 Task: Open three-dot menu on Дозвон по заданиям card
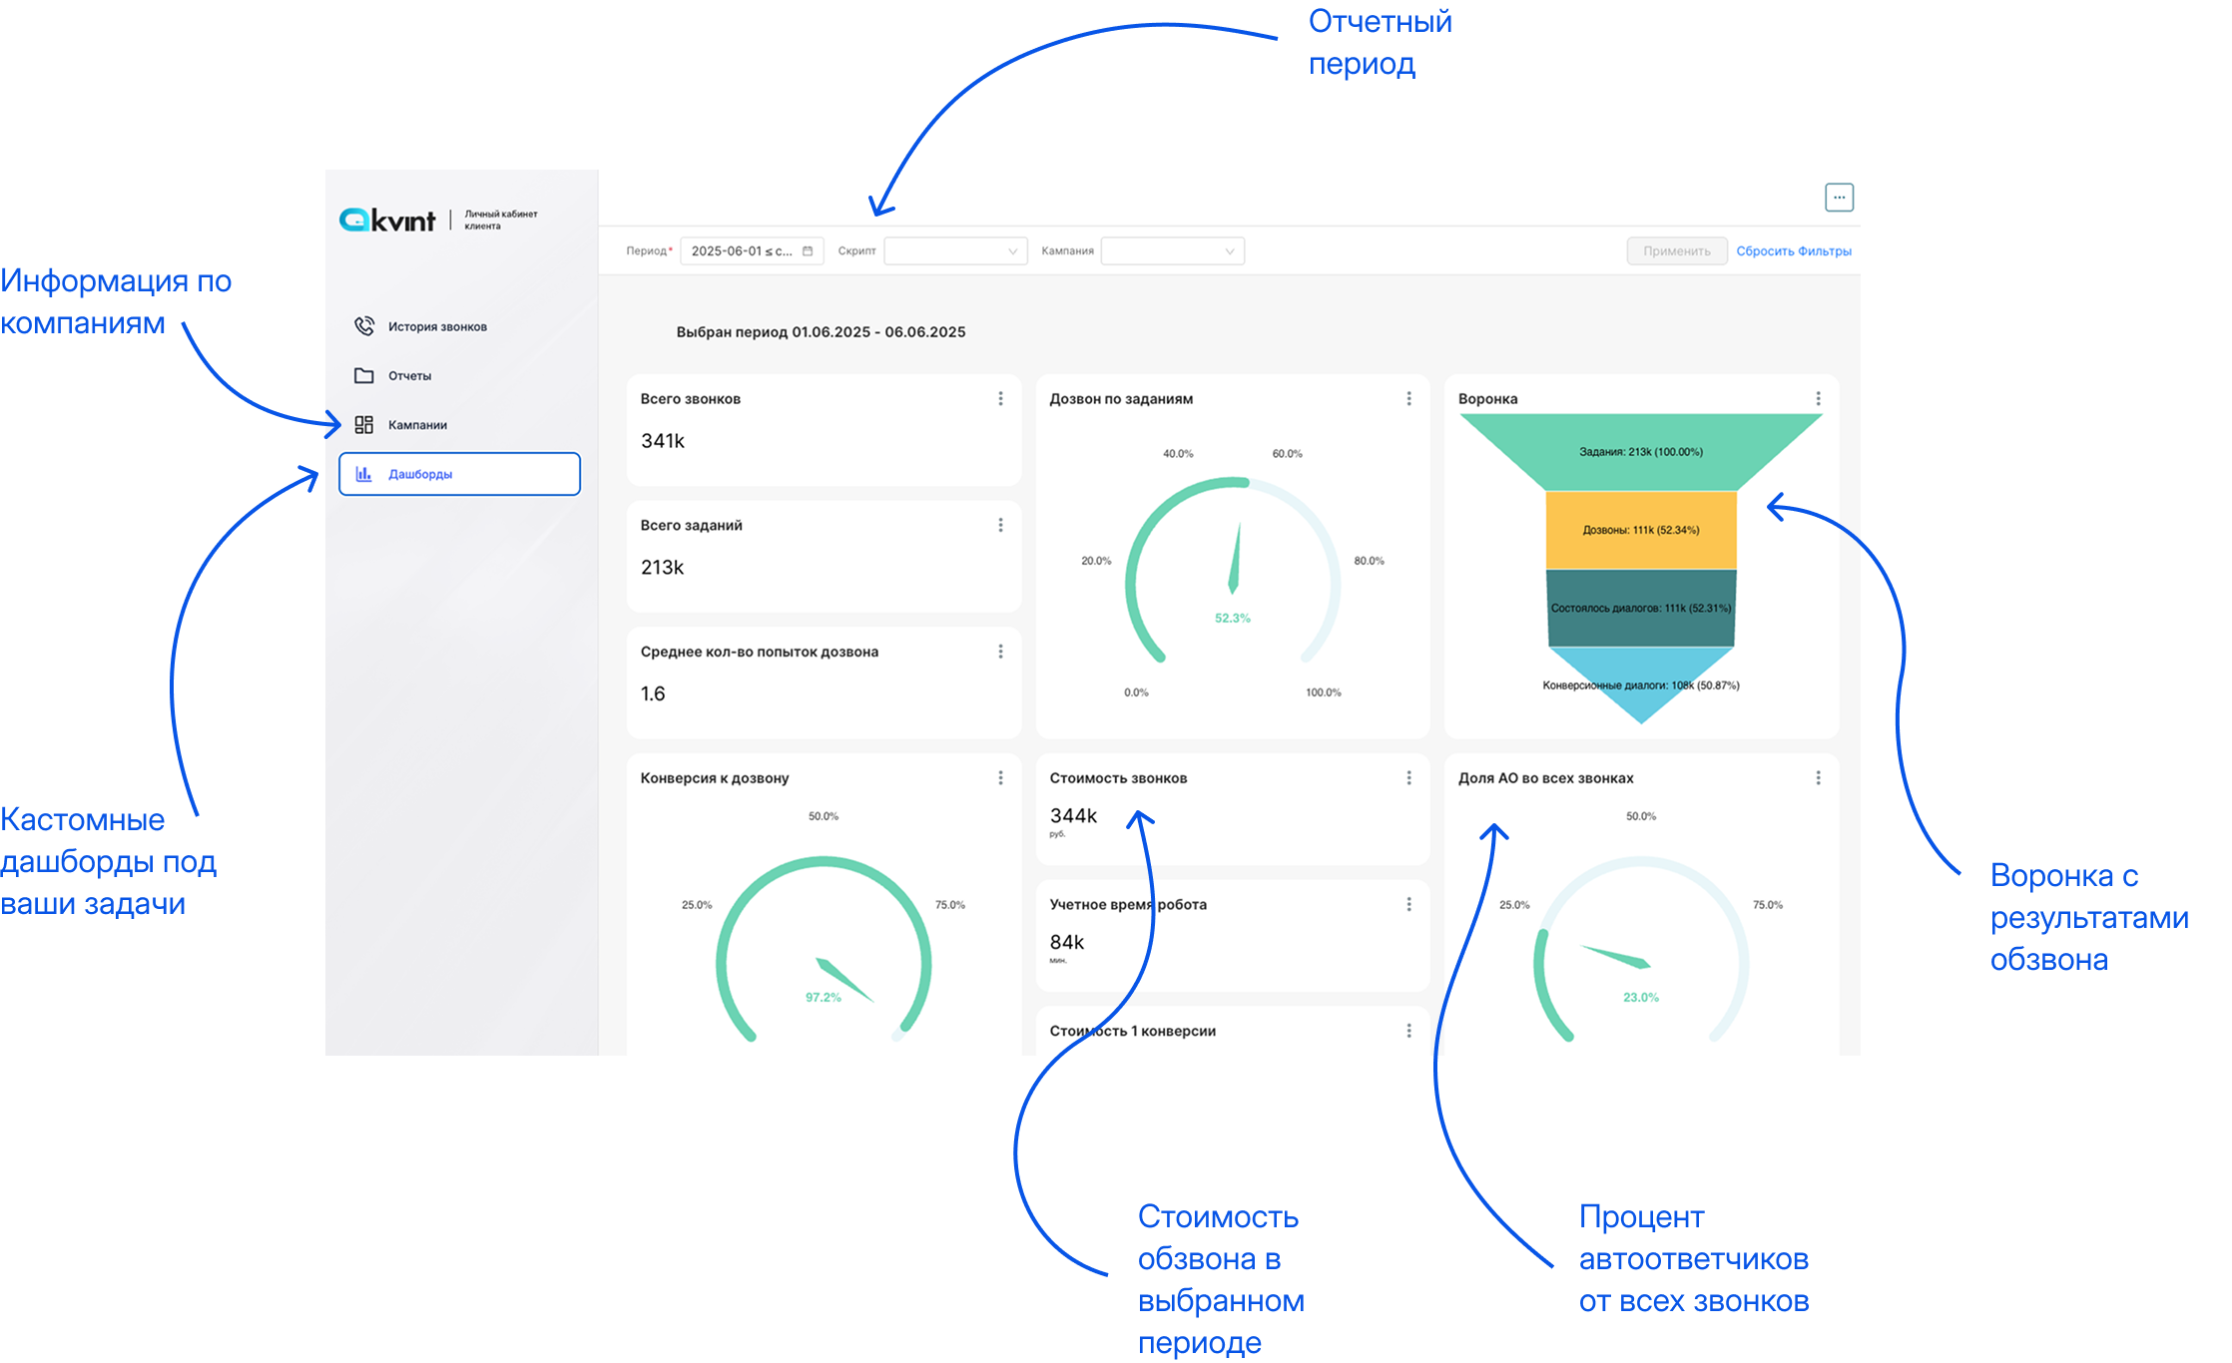coord(1408,399)
